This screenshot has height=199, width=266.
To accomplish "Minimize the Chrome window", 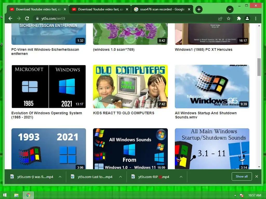I will [x=239, y=6].
